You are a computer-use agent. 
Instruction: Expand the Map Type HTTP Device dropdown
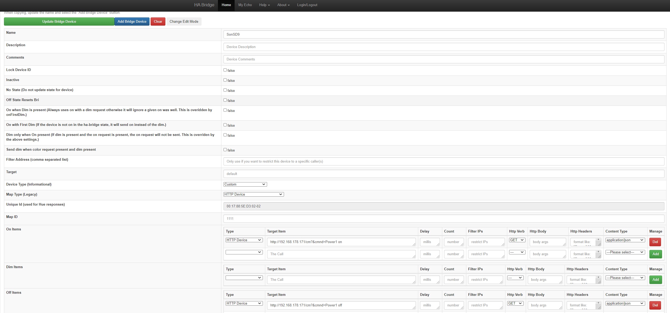tap(253, 195)
